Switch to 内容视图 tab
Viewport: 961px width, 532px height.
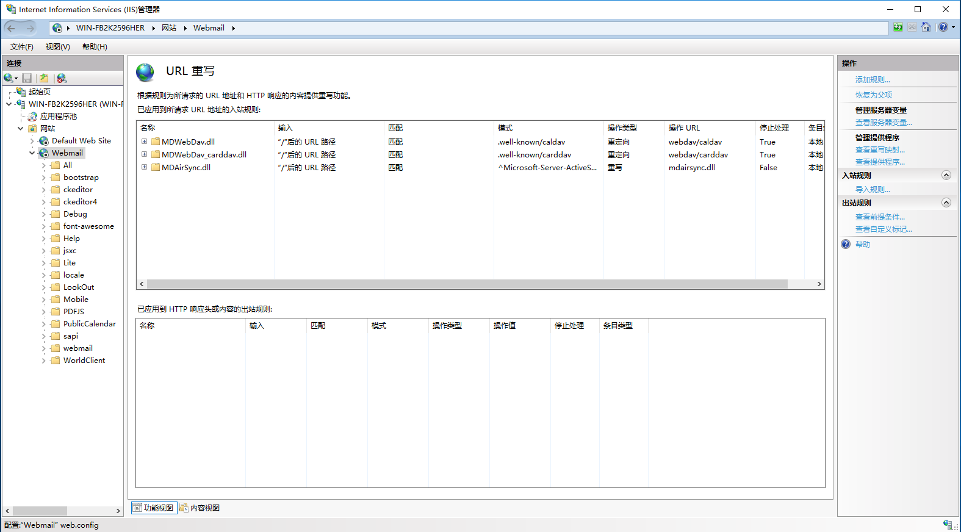point(200,508)
